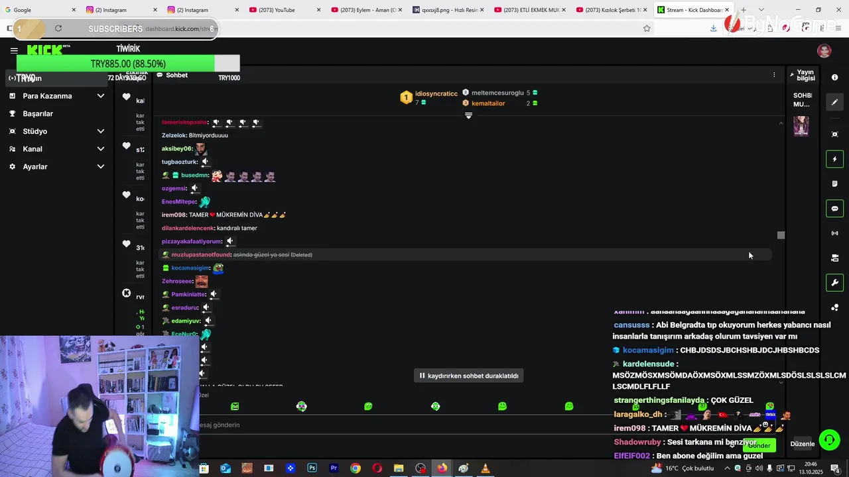
Task: Bookmark this page with the star icon
Action: (x=647, y=28)
